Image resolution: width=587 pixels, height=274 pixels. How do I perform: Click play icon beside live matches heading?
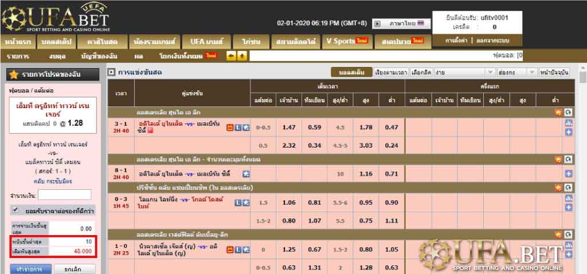click(x=112, y=72)
